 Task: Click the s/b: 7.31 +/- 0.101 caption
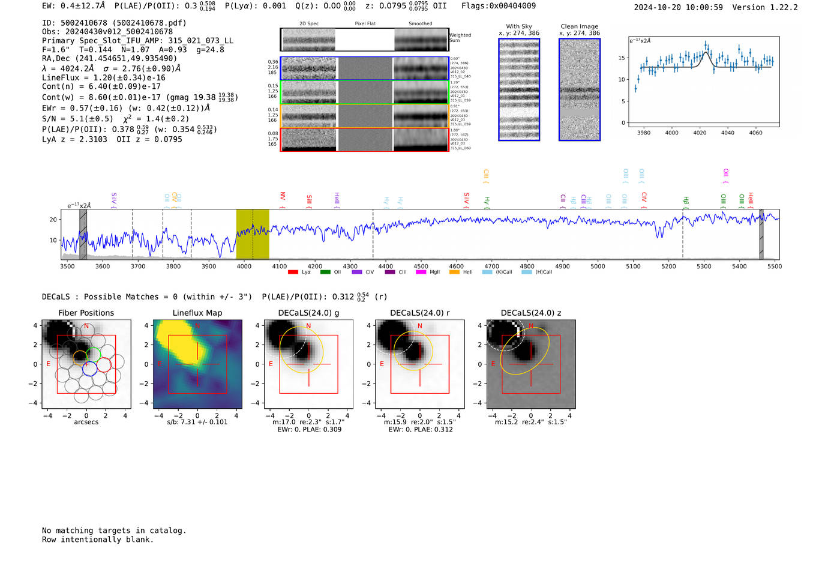(197, 422)
